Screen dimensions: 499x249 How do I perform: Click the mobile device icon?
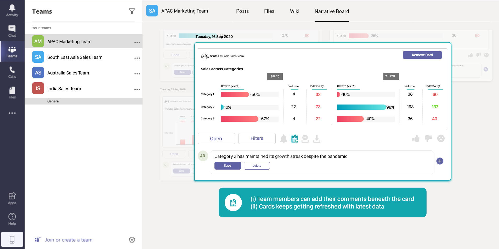tap(12, 239)
